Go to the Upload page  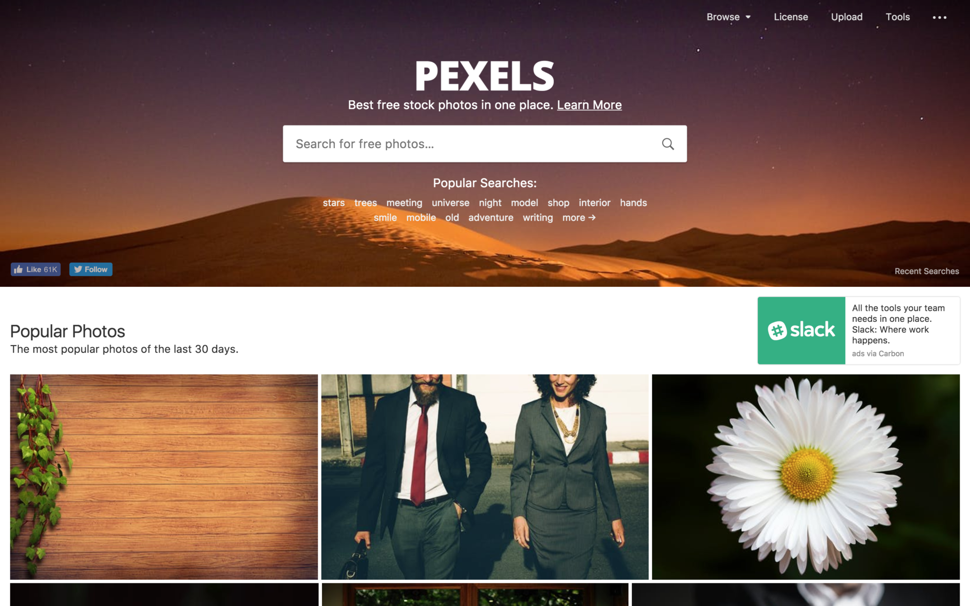[x=846, y=17]
